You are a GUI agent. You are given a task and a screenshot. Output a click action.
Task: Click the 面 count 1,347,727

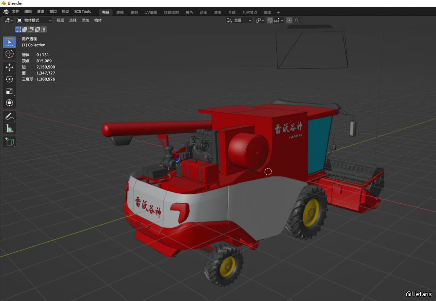(x=46, y=73)
